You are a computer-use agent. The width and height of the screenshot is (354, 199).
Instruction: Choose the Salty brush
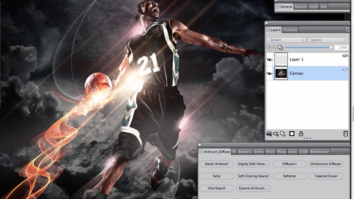coord(217,176)
